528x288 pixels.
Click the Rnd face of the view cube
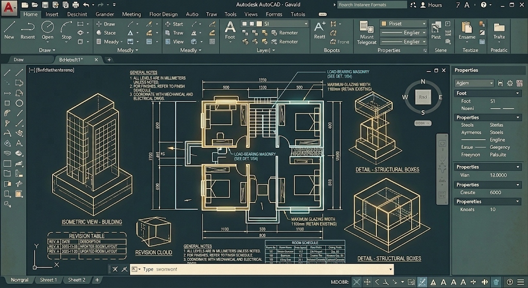click(423, 97)
